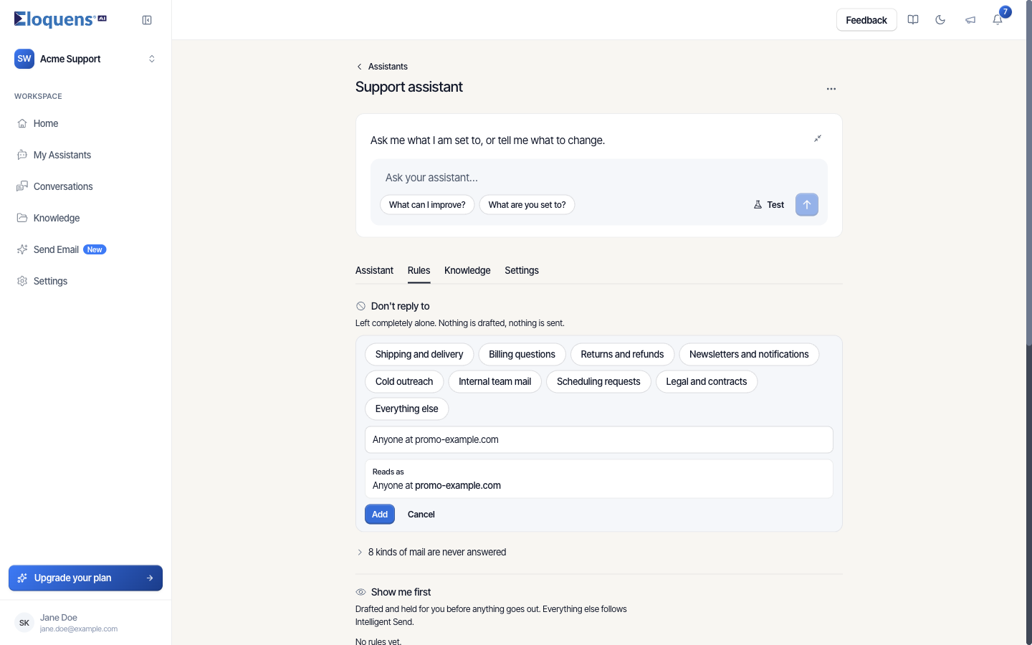The height and width of the screenshot is (645, 1032).
Task: Toggle the Returns and refunds chip
Action: point(622,354)
